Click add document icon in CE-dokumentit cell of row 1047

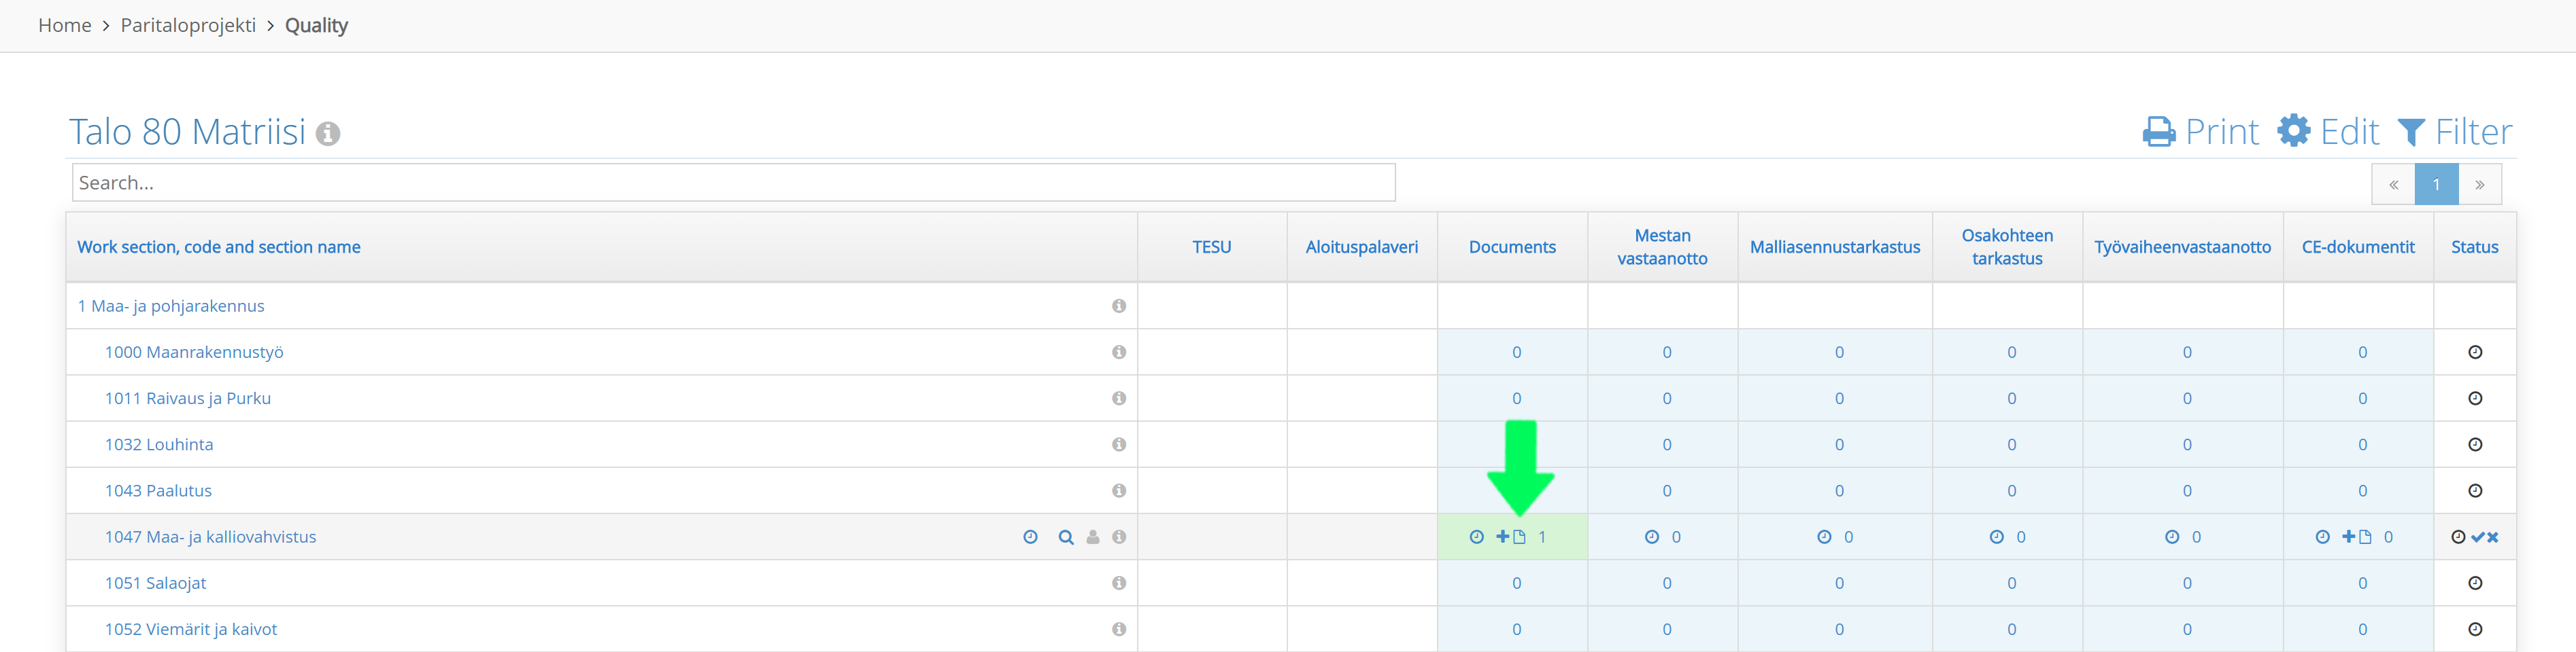pyautogui.click(x=2357, y=537)
